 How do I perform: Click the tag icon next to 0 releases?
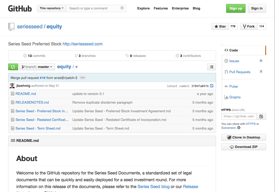pos(127,56)
